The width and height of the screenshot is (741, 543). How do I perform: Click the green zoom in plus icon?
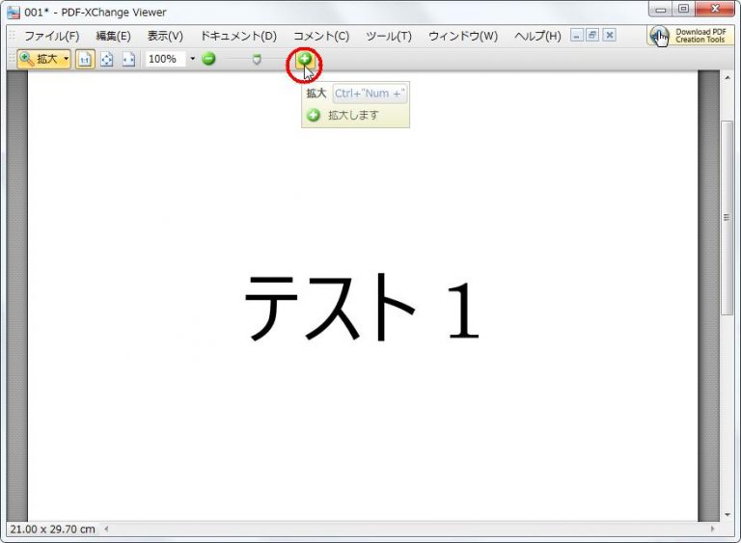tap(305, 60)
